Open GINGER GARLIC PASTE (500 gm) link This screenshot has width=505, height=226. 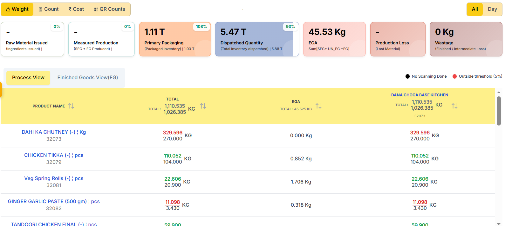[x=54, y=202]
